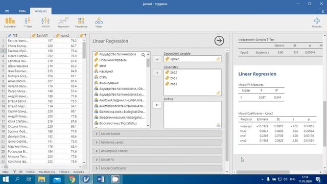This screenshot has height=184, width=327.
Task: Select the БалМЛІ column header
Action: click(x=42, y=35)
